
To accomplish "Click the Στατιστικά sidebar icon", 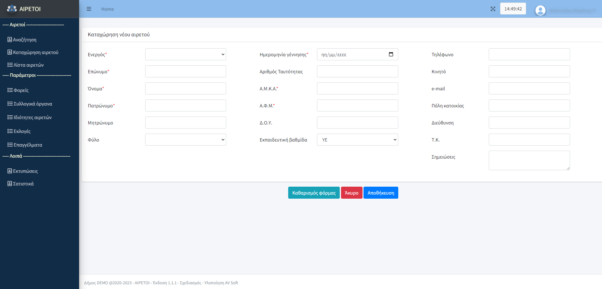I will tap(10, 184).
